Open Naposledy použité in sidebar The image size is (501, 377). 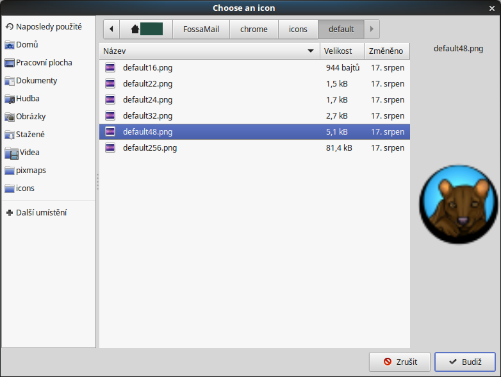click(49, 26)
